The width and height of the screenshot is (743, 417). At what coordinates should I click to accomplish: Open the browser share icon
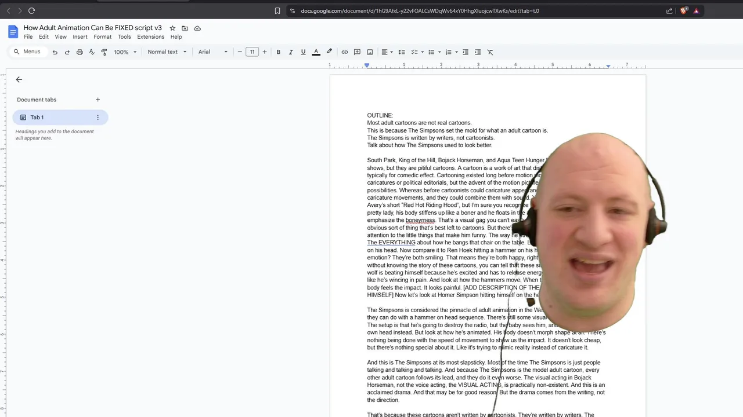pyautogui.click(x=669, y=10)
